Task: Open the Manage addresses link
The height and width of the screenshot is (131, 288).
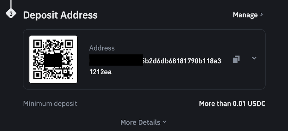Action: pyautogui.click(x=245, y=15)
